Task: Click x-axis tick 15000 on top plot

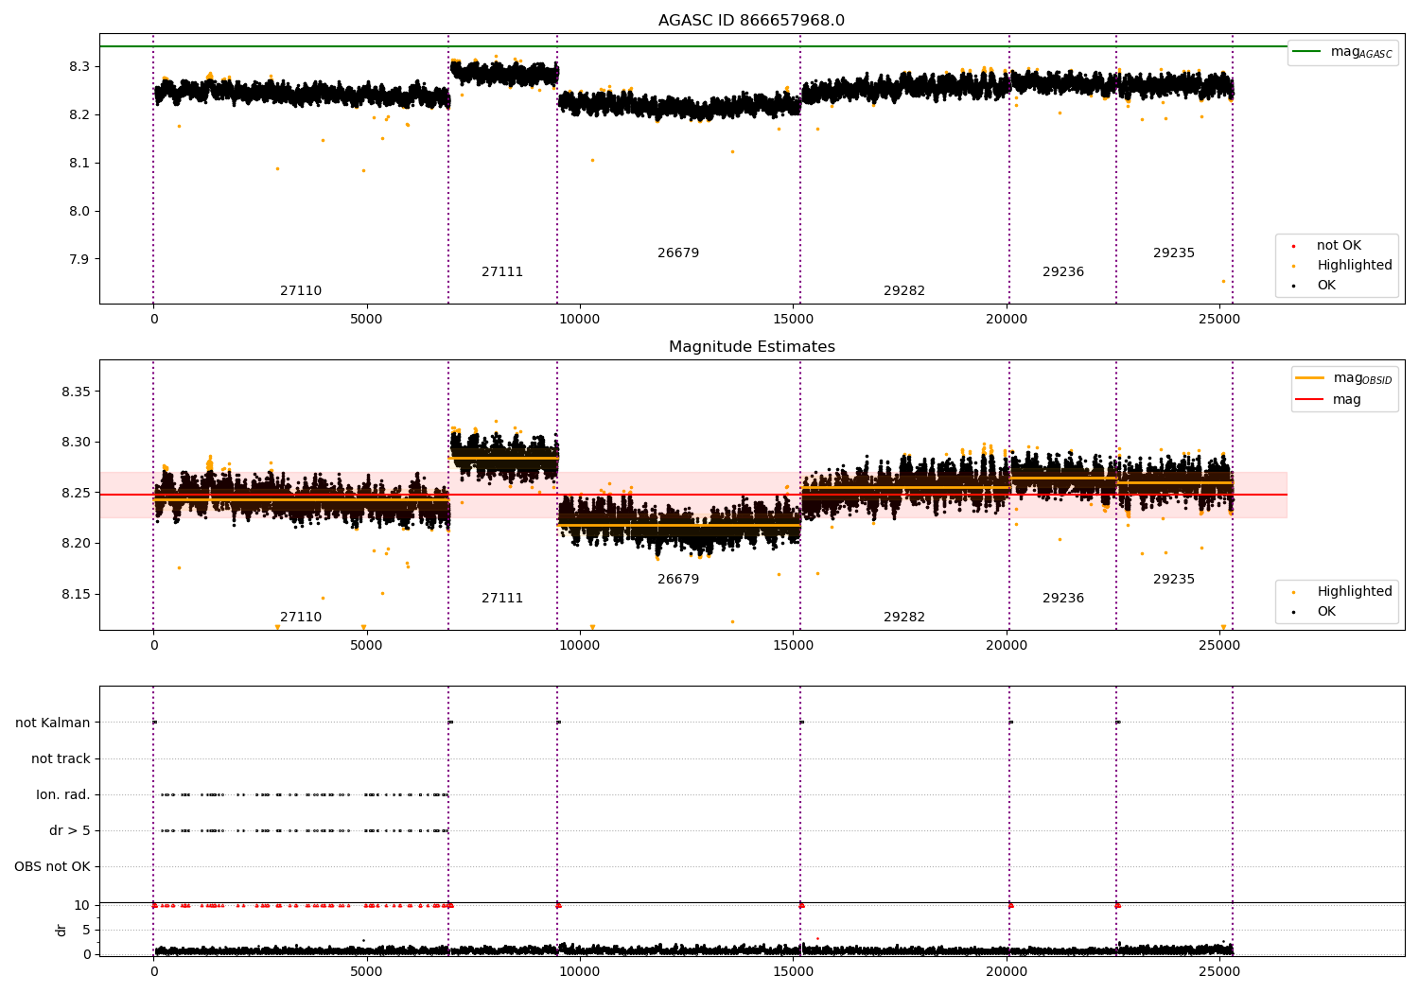Action: coord(793,320)
